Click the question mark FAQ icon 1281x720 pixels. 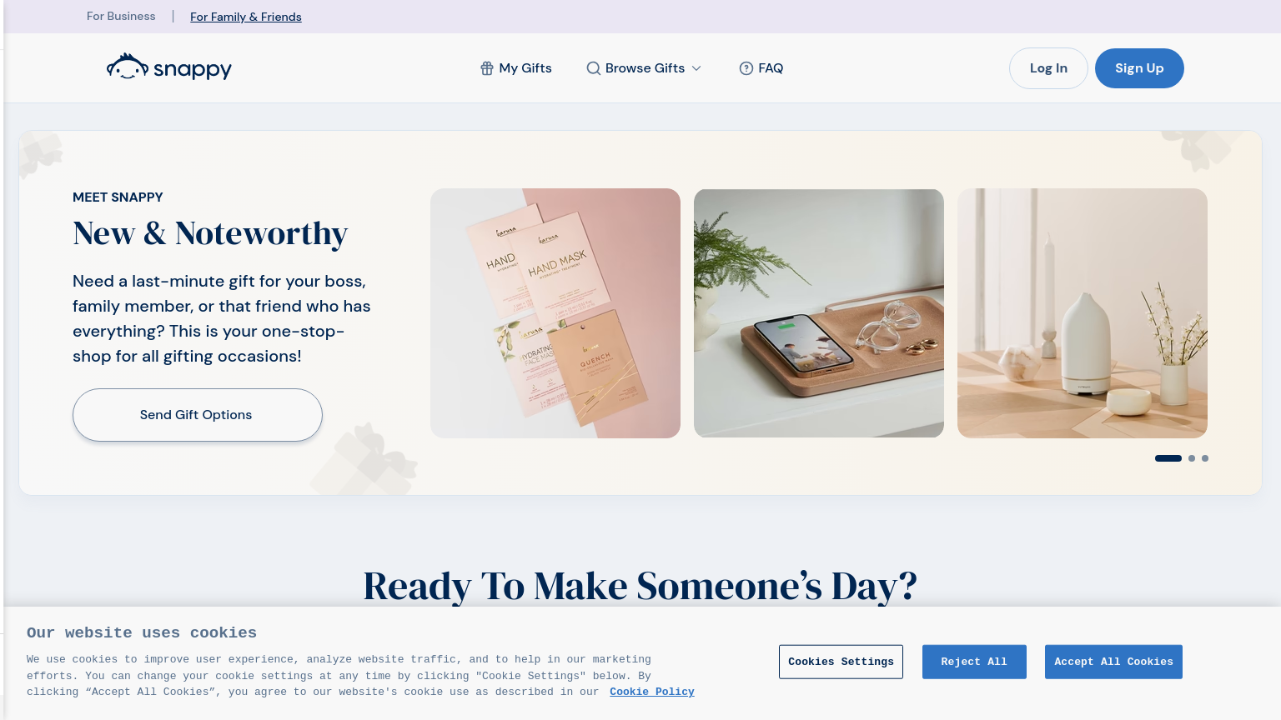pos(746,68)
